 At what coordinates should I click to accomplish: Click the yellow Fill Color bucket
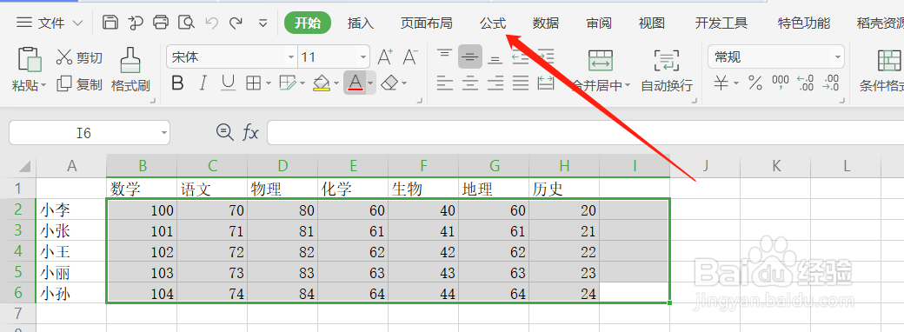click(321, 83)
